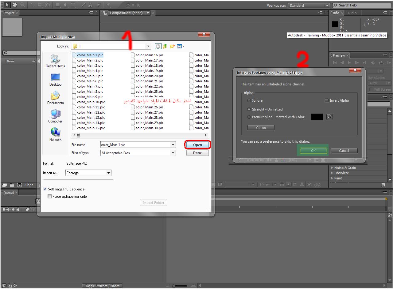This screenshot has height=289, width=393.
Task: Select the Unified Camera tool
Action: (x=40, y=5)
